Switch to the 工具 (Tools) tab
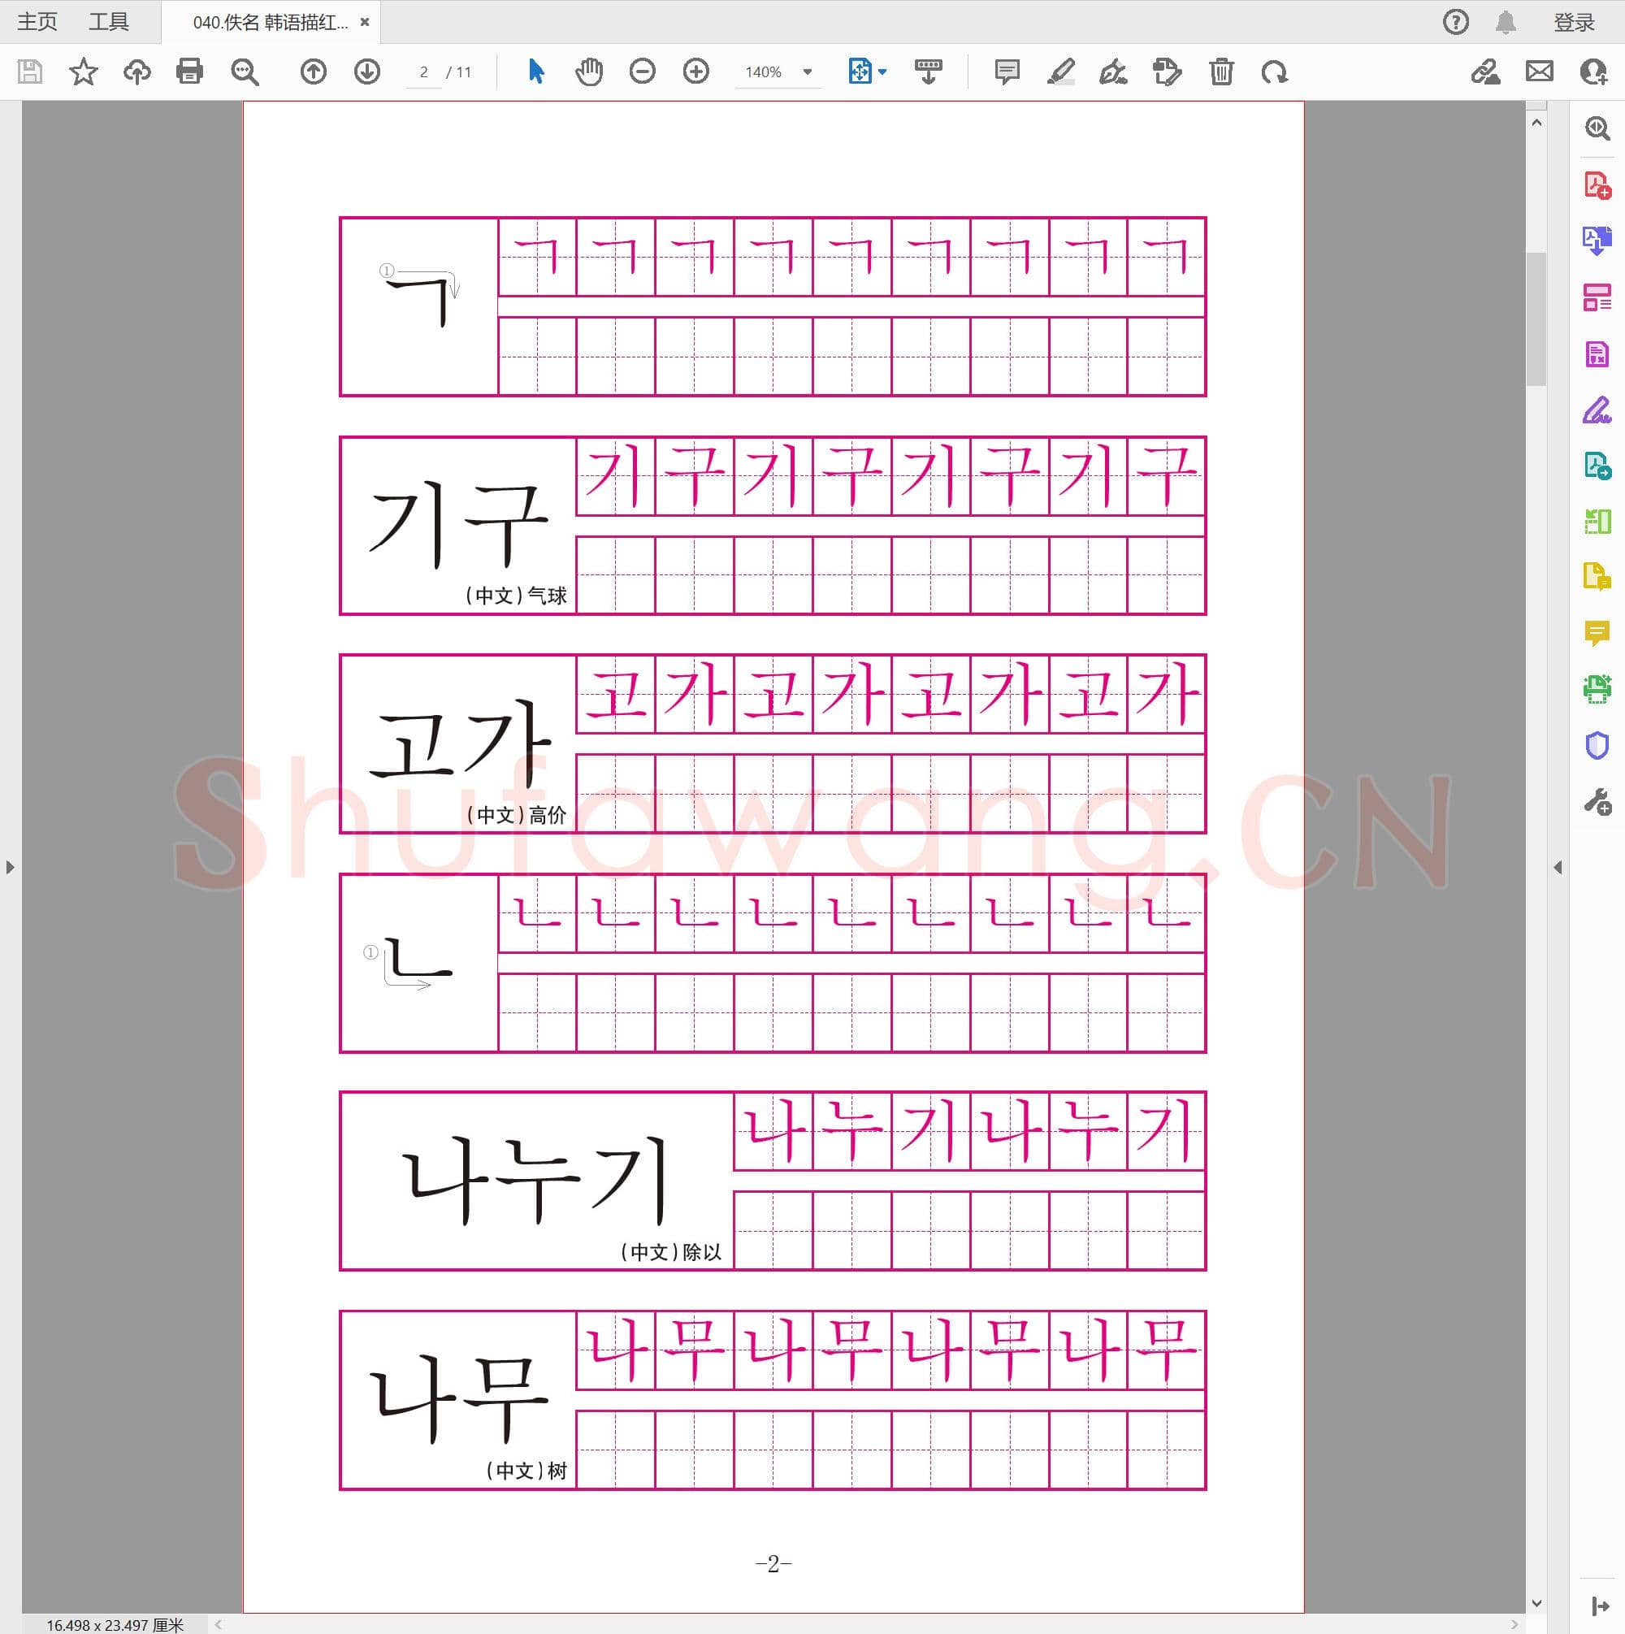This screenshot has width=1625, height=1634. click(110, 21)
